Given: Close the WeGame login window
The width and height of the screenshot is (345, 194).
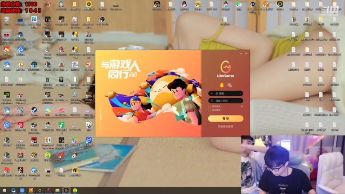Looking at the screenshot, I should pyautogui.click(x=246, y=53).
